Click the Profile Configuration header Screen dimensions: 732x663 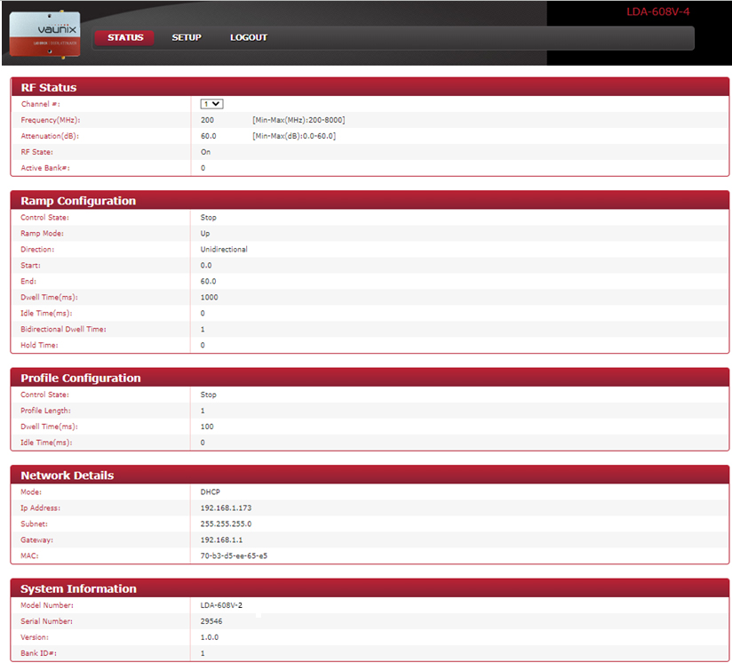tap(81, 378)
